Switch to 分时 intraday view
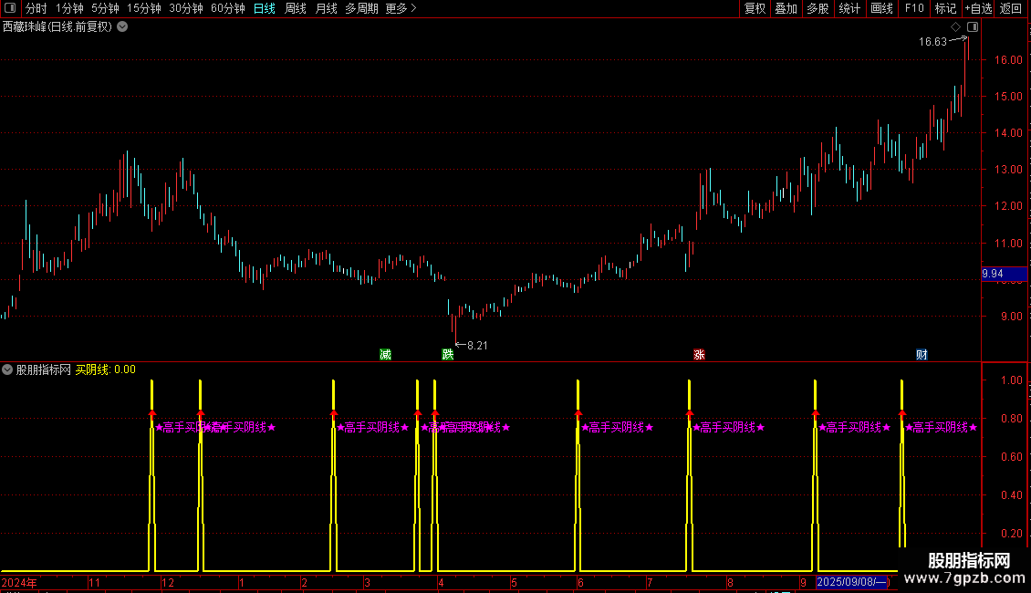This screenshot has height=593, width=1031. pos(36,8)
